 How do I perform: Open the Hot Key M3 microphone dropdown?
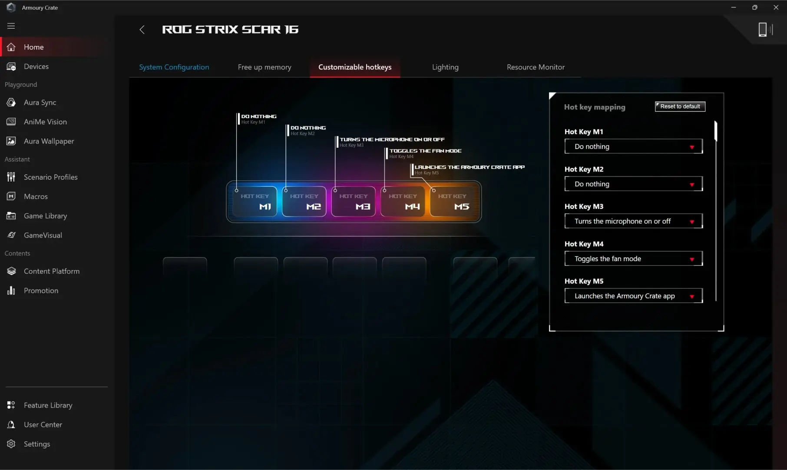click(x=633, y=221)
